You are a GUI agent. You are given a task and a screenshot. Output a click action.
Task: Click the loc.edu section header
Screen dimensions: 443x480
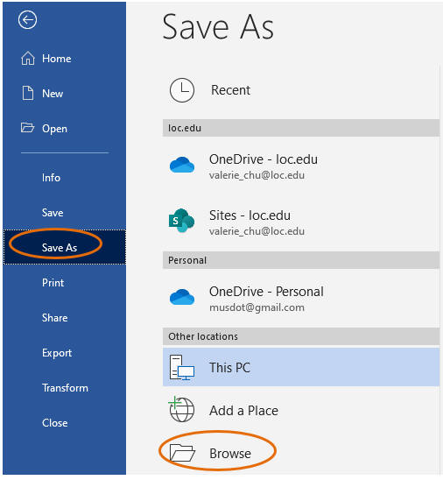301,128
